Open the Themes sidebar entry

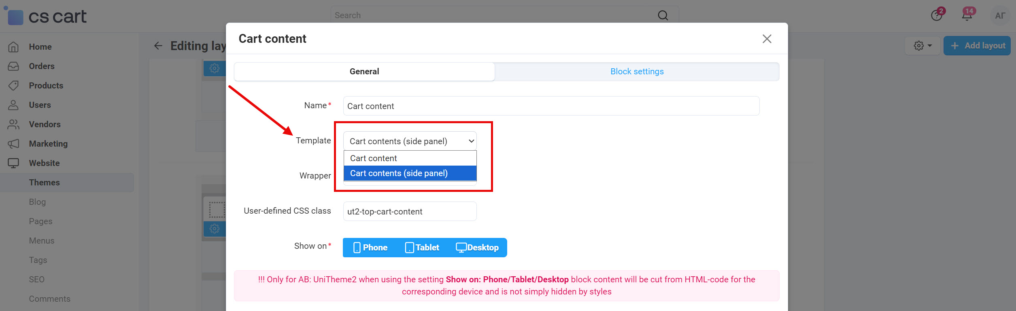(44, 182)
